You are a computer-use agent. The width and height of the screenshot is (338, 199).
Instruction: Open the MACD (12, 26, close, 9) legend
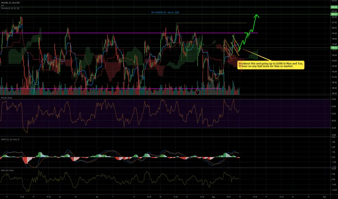point(10,139)
